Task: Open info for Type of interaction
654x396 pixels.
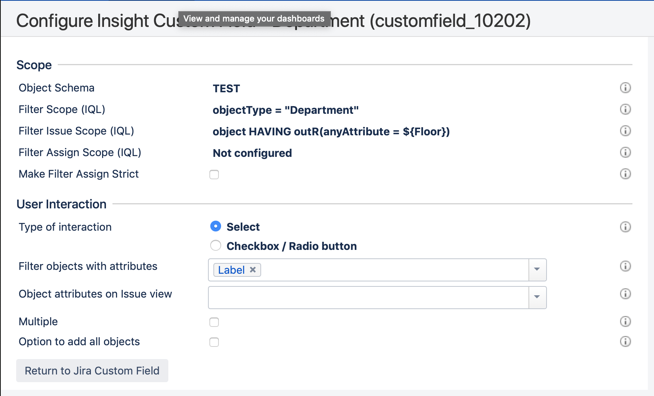Action: pyautogui.click(x=625, y=227)
